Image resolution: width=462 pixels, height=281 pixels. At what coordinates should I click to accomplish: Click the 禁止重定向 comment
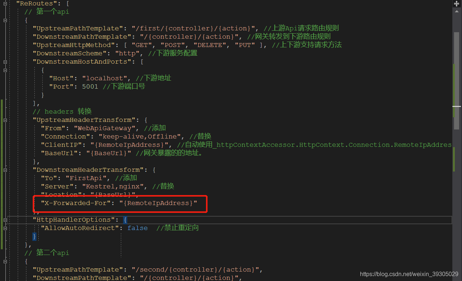(178, 228)
